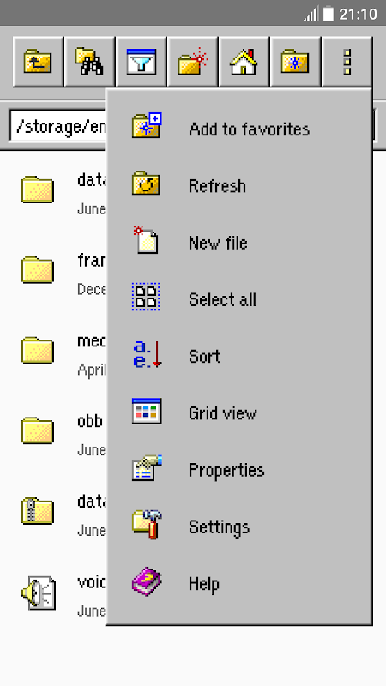Choose New file option
Viewport: 386px width, 686px height.
239,243
